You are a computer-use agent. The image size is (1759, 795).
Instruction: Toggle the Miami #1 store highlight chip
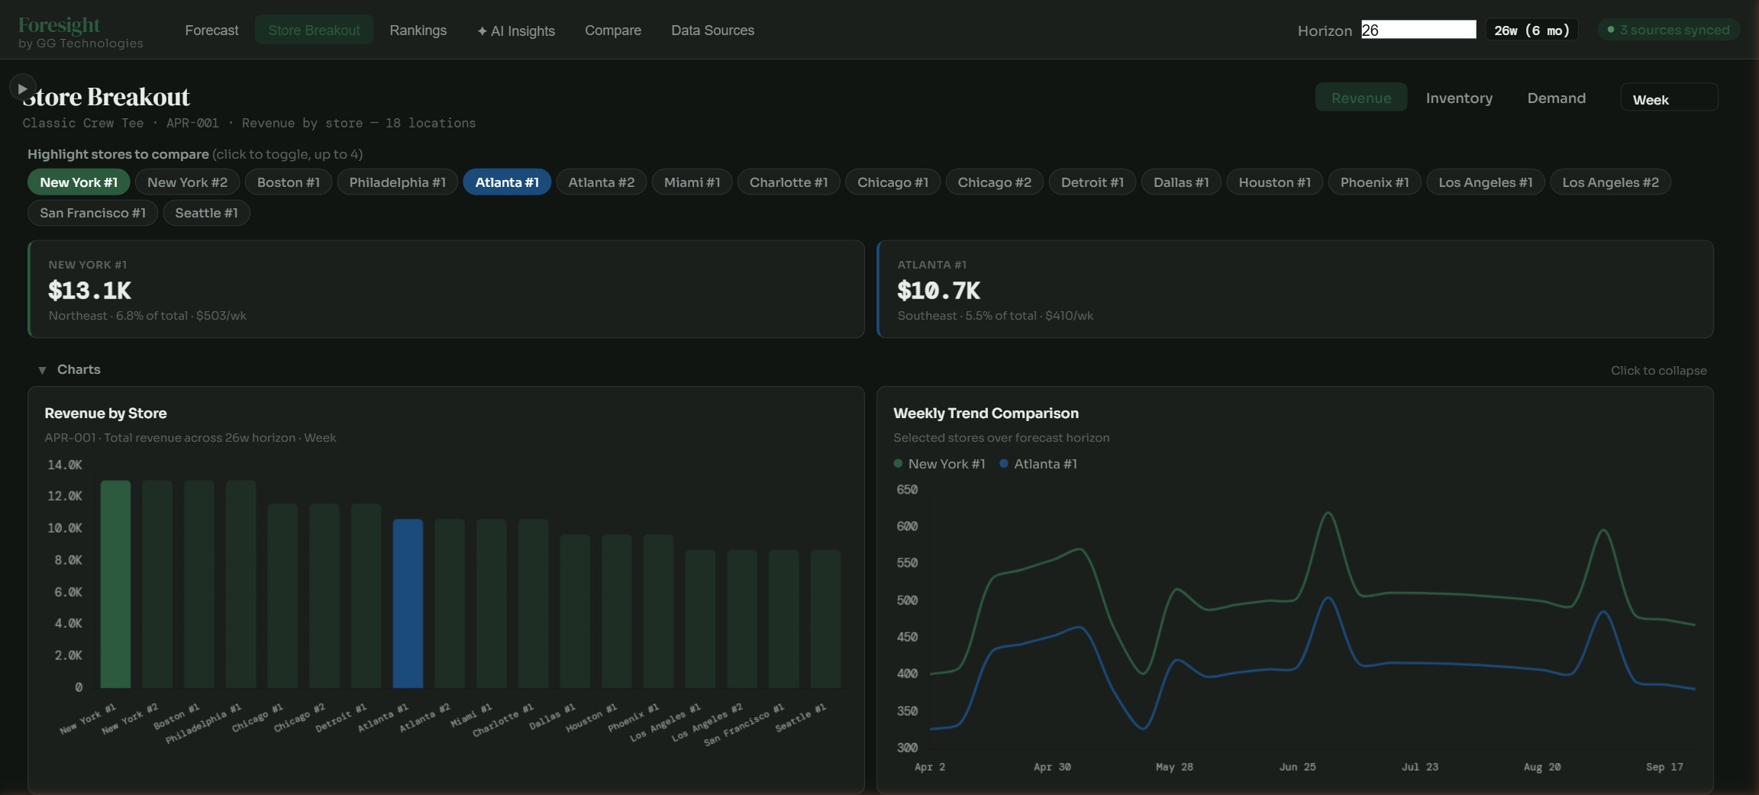[691, 182]
